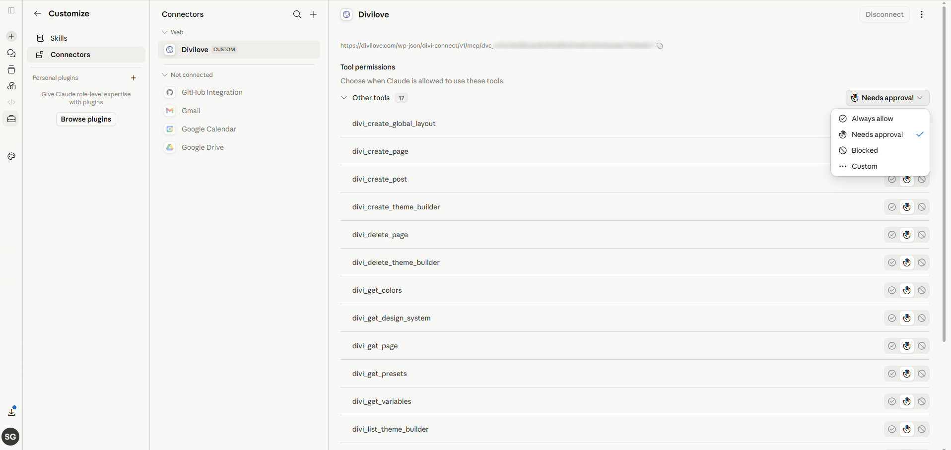Open the Code icon in sidebar
Screen dimensions: 951x450
coord(11,102)
